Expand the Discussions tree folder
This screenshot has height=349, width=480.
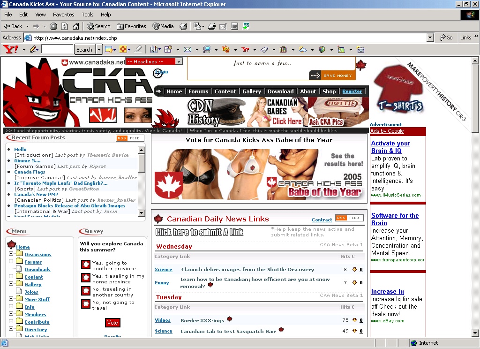coord(11,254)
